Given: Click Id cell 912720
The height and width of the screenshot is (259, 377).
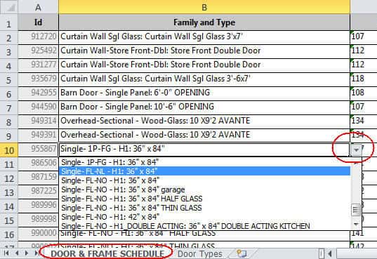Looking at the screenshot, I should pos(38,36).
